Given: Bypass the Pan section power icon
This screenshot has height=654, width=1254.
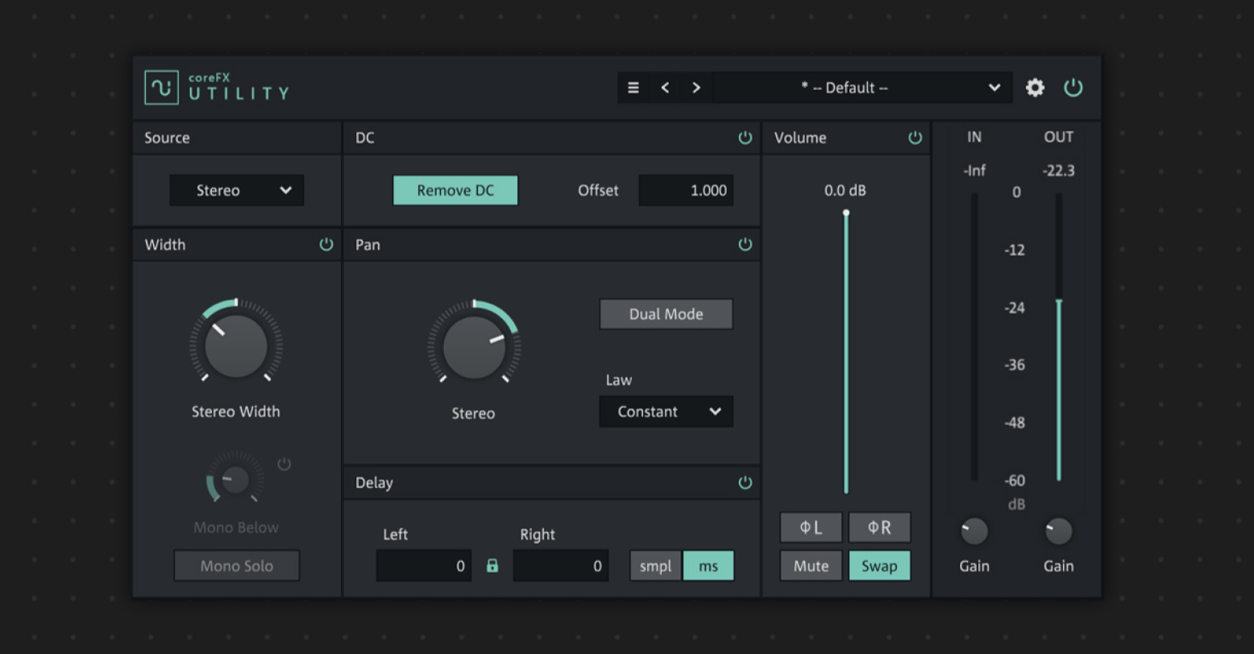Looking at the screenshot, I should point(745,245).
